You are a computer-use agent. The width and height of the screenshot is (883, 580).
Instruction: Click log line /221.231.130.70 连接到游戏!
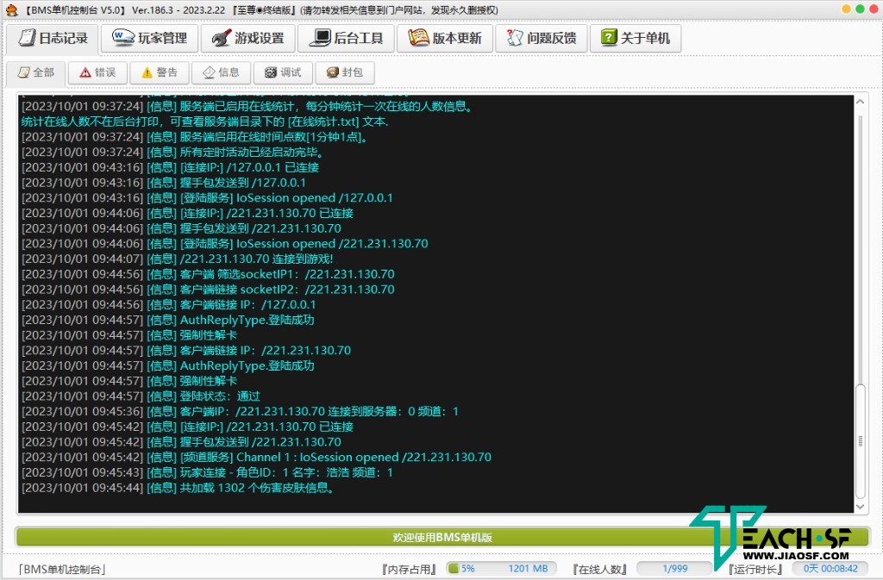tap(177, 259)
